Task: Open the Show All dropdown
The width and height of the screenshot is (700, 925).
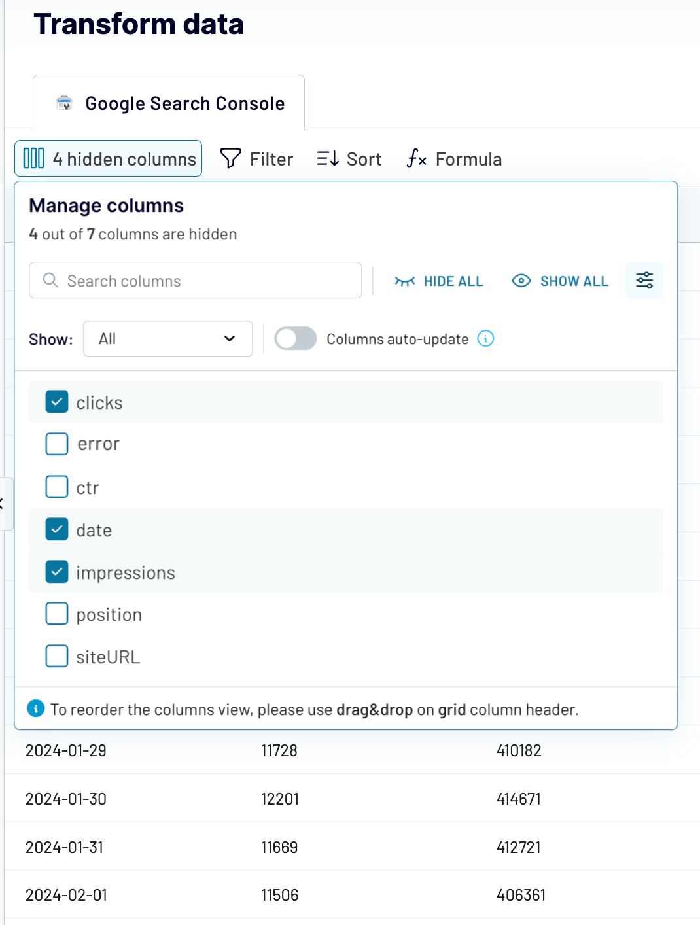Action: 168,339
